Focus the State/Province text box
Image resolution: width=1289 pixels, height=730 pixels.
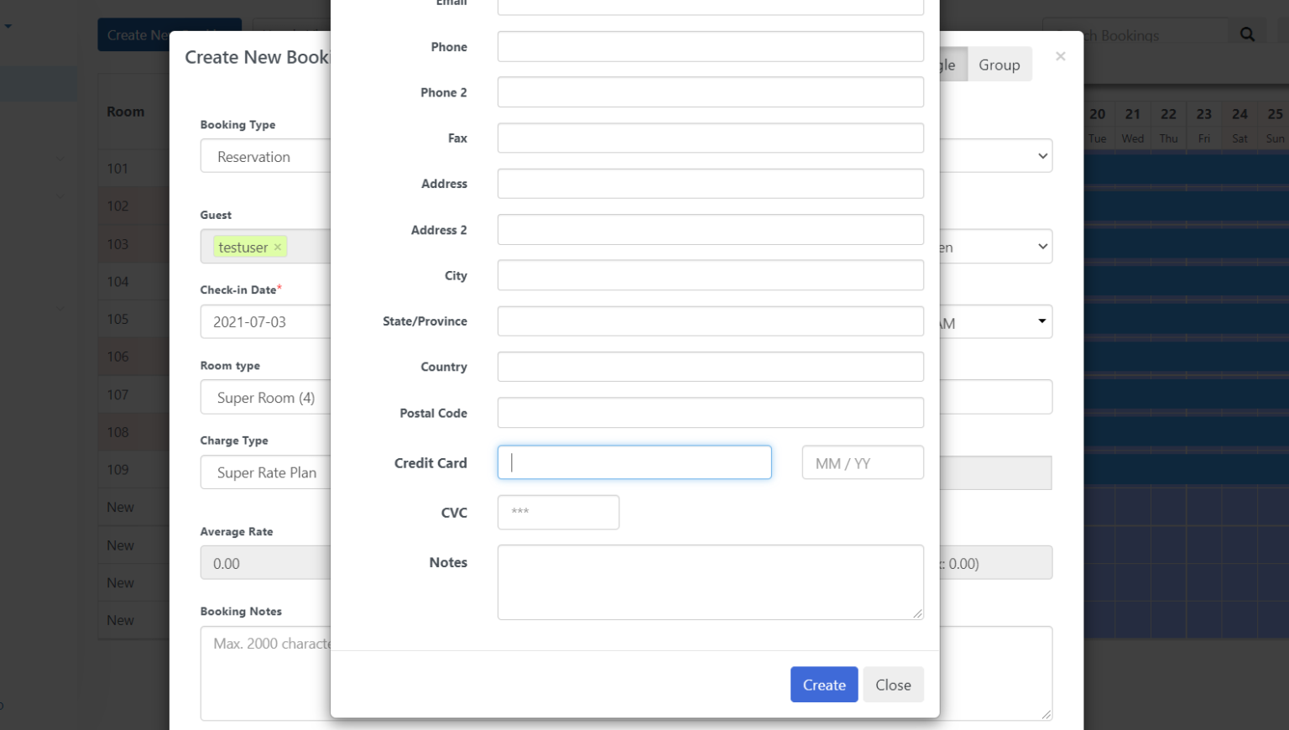coord(709,321)
